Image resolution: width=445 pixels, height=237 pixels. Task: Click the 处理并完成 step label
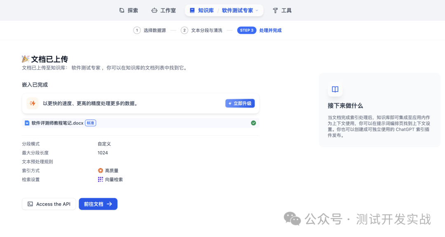click(270, 31)
